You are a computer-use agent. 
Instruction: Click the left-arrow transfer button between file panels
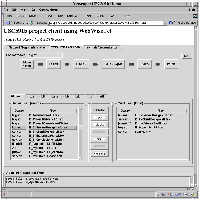[x=99, y=146]
